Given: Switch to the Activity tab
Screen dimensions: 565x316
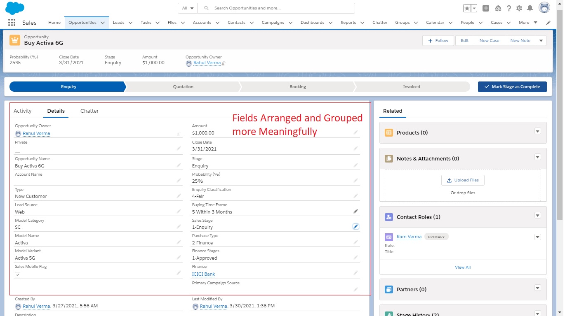Looking at the screenshot, I should pos(22,111).
